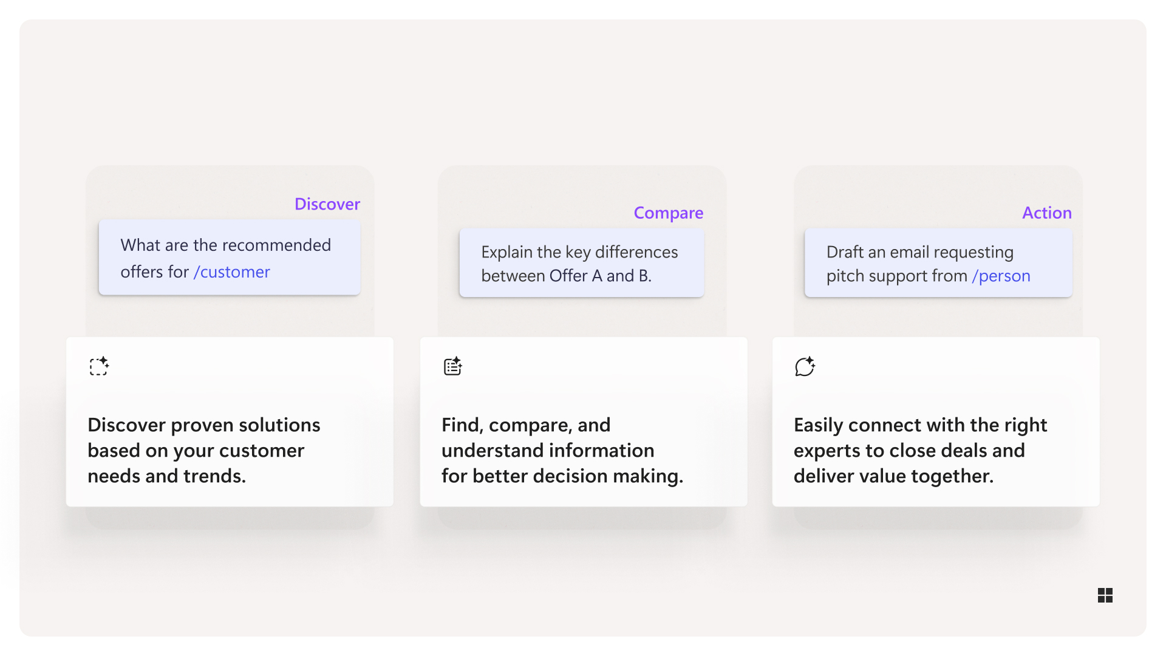Select the purple Compare label
Screen dimensions: 1166x656
click(x=669, y=213)
